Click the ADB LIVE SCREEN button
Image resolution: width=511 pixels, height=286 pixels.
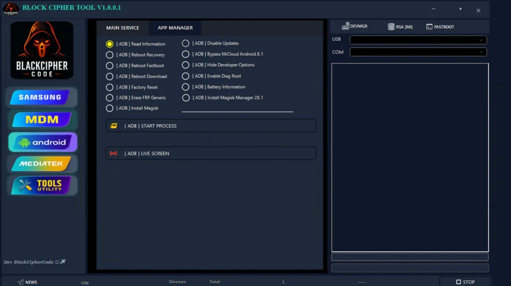[x=211, y=153]
